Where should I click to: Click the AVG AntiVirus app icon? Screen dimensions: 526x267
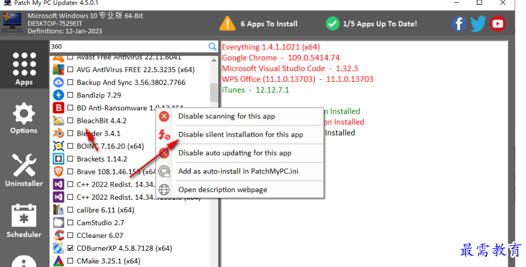(x=58, y=69)
